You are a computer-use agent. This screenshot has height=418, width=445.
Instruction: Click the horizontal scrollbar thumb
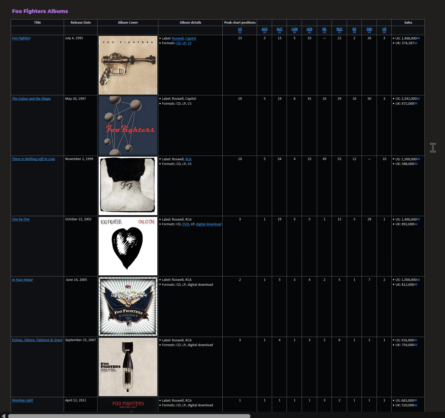129,416
